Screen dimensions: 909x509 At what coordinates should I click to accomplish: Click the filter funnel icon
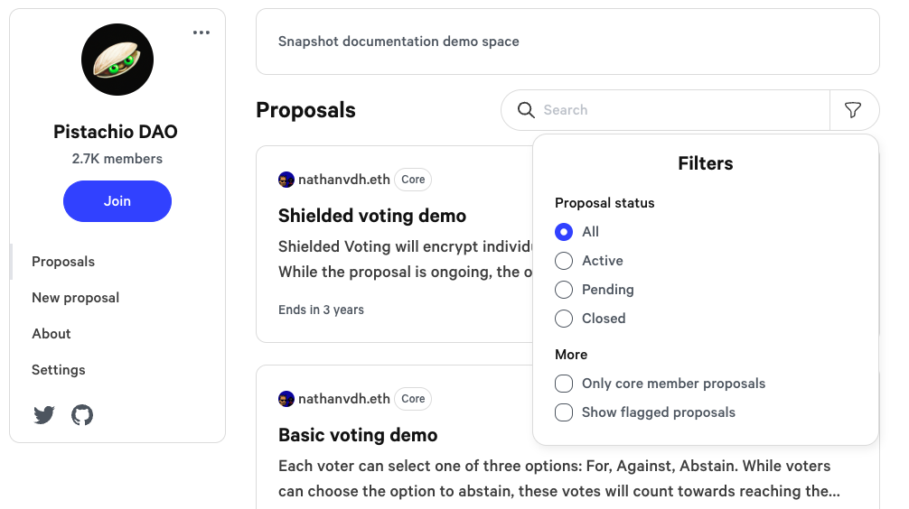(853, 110)
